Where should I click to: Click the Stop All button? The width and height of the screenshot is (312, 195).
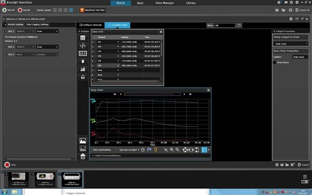tap(24, 10)
